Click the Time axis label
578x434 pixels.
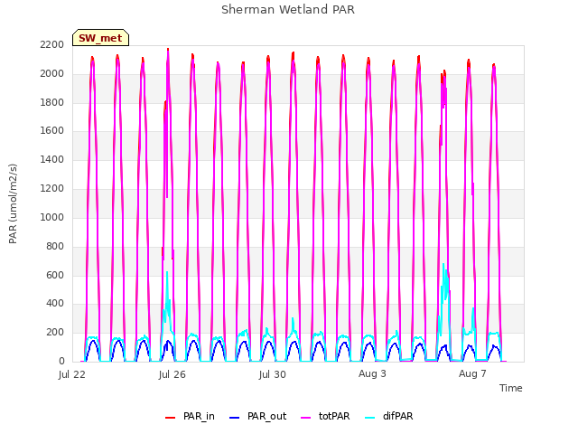pyautogui.click(x=511, y=388)
